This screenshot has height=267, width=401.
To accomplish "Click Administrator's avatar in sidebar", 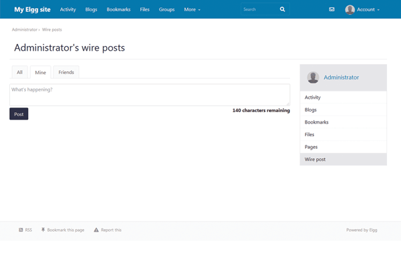I will point(313,77).
